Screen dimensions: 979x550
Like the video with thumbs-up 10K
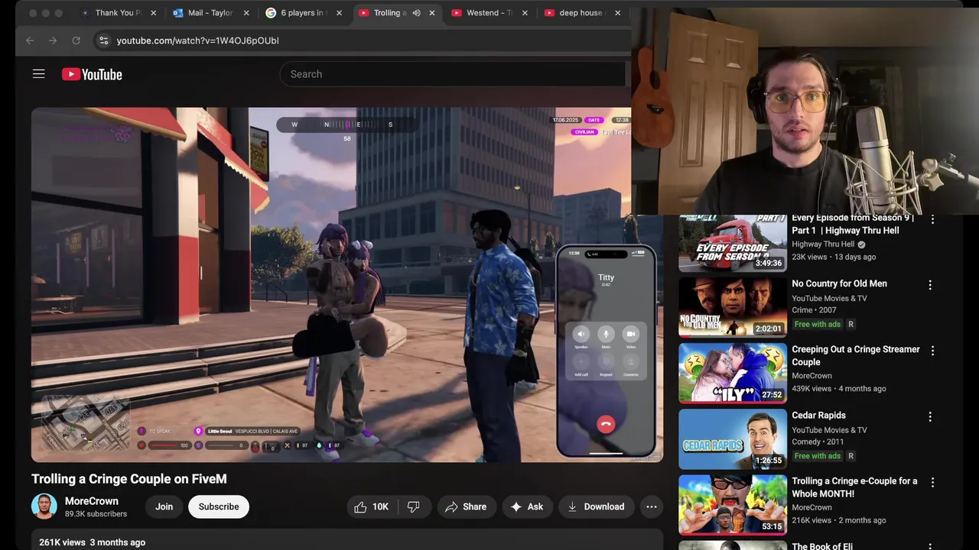click(x=371, y=506)
